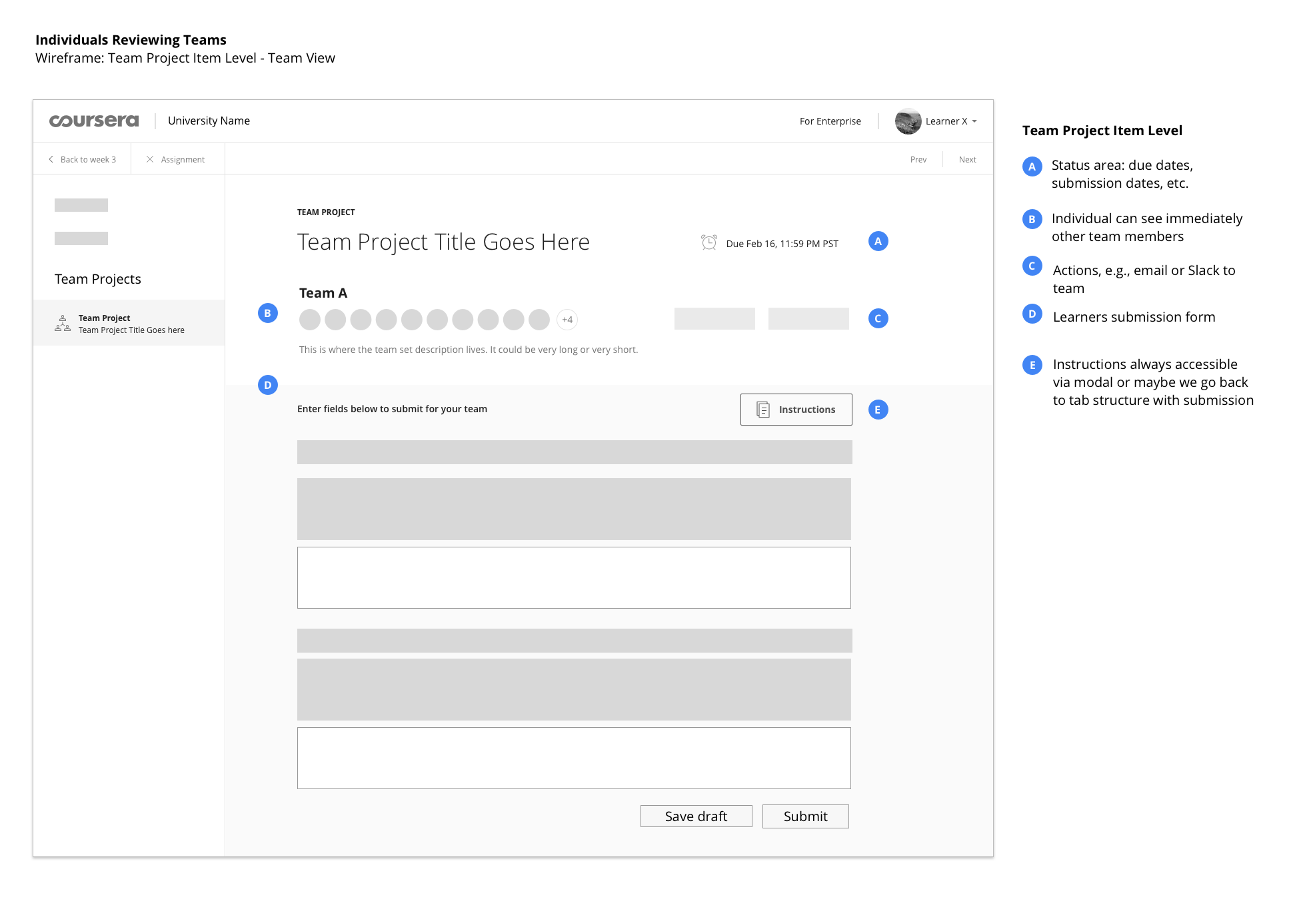Select the last gray member avatar before +4
This screenshot has width=1293, height=919.
[x=539, y=320]
